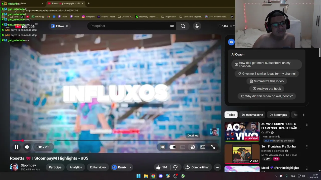Open Discord from the taskbar
Image resolution: width=321 pixels, height=180 pixels.
[x=160, y=176]
